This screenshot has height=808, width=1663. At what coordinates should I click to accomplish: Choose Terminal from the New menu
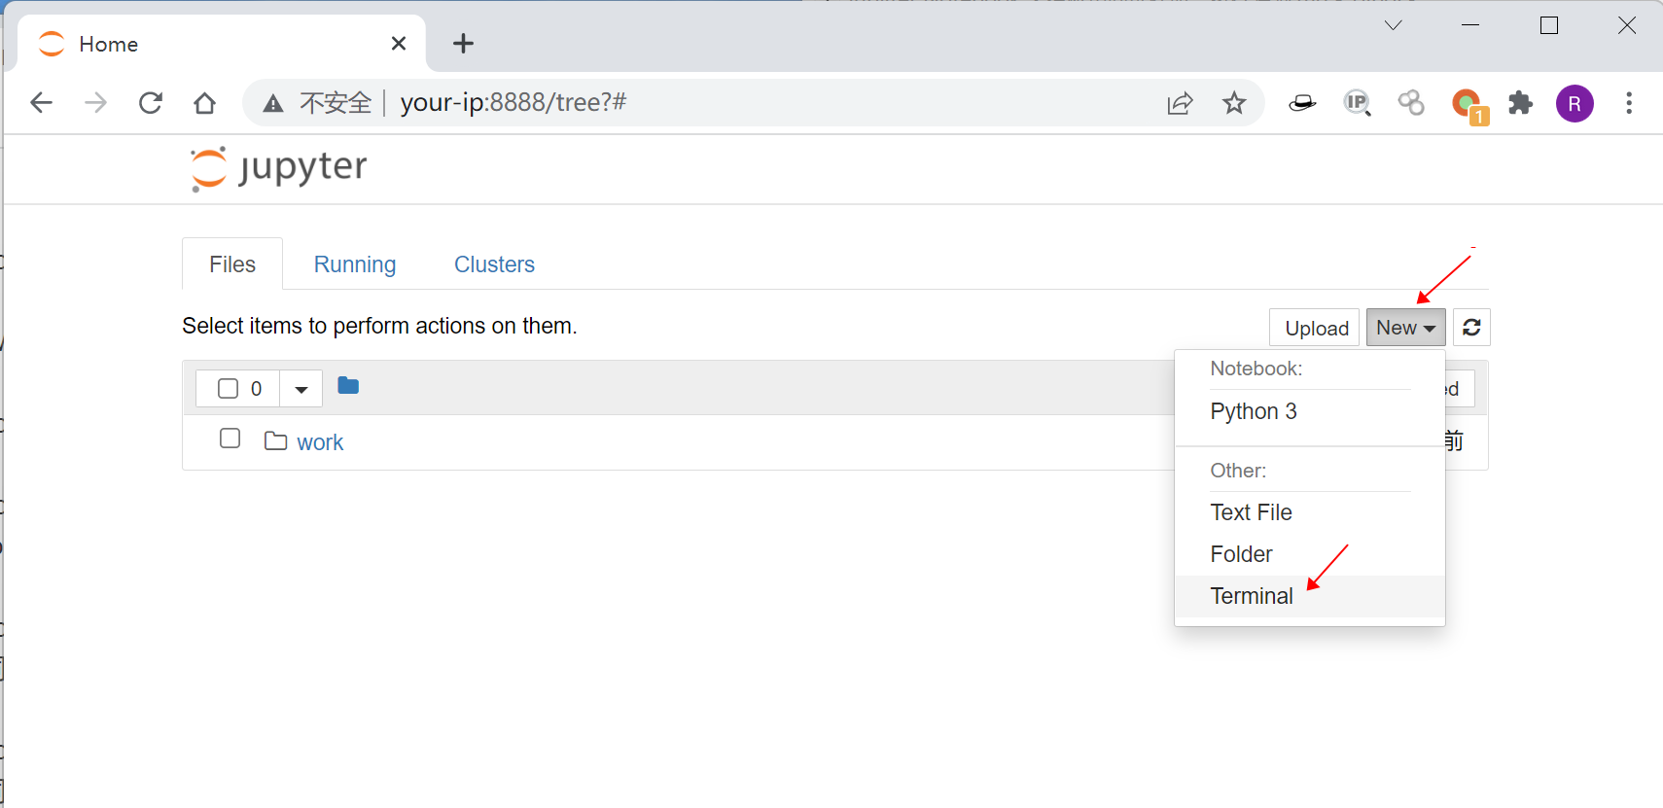pyautogui.click(x=1252, y=596)
